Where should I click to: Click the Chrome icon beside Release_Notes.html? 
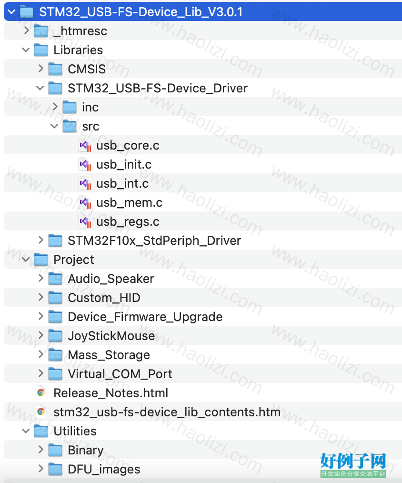click(x=40, y=392)
